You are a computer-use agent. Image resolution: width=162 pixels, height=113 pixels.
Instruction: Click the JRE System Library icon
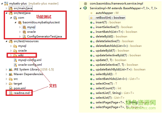click(11, 70)
